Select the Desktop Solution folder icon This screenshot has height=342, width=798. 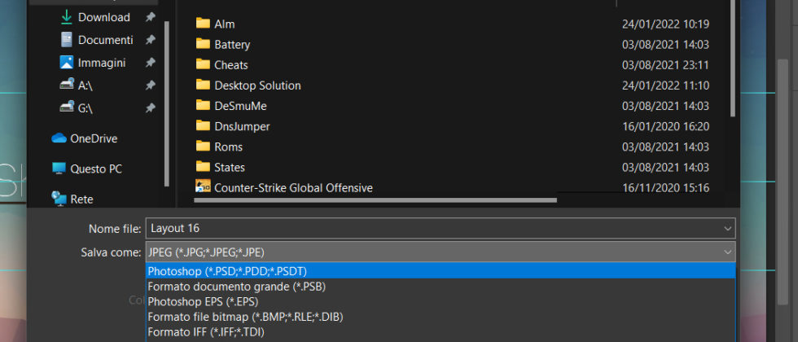click(203, 85)
